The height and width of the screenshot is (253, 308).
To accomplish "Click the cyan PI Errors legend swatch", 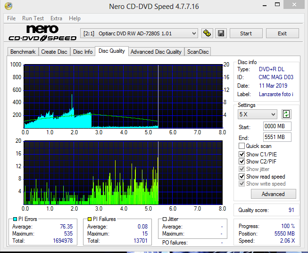I will pos(15,219).
